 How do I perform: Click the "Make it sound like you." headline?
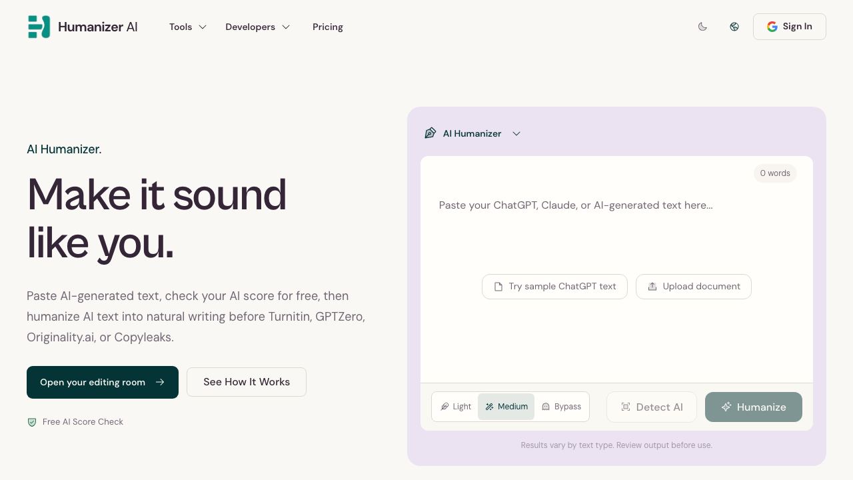(x=157, y=219)
